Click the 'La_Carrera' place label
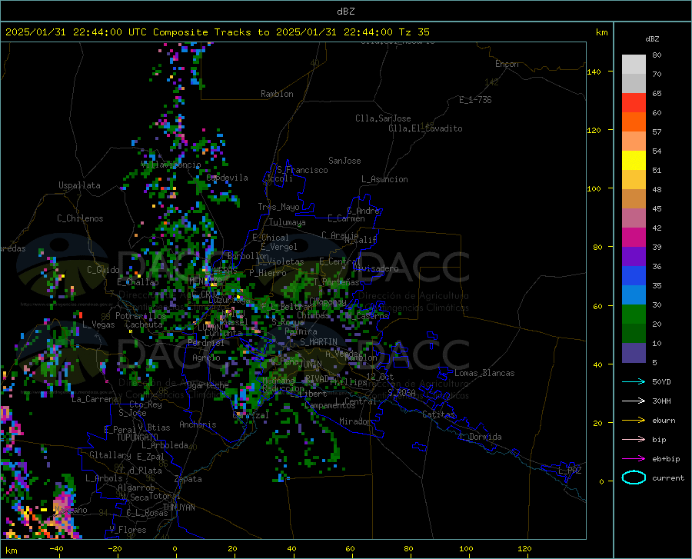The width and height of the screenshot is (692, 559). coord(95,399)
